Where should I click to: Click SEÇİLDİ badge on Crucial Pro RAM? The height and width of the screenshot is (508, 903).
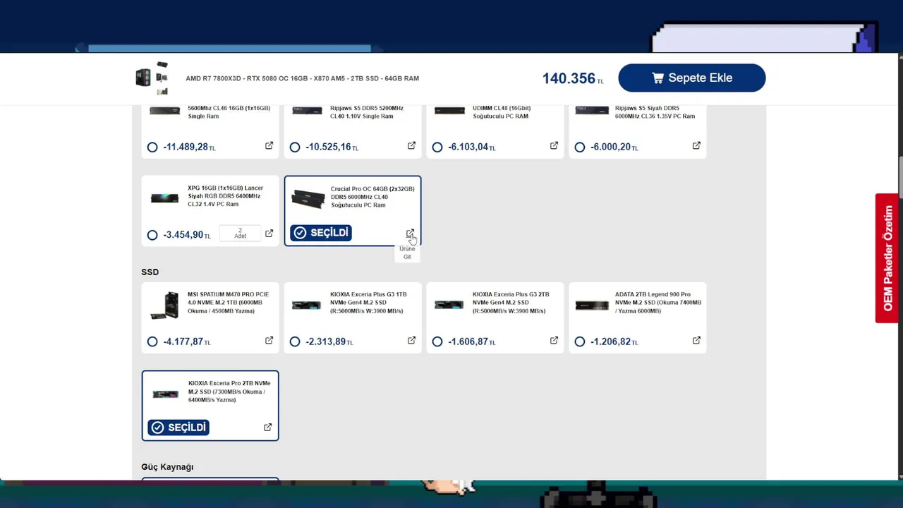click(x=320, y=233)
